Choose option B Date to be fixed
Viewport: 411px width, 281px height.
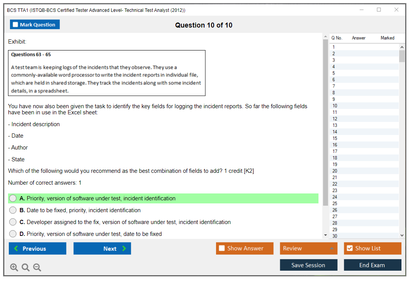13,210
